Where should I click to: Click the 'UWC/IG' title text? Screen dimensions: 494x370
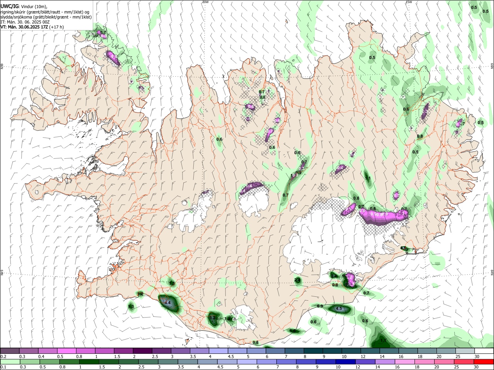pyautogui.click(x=9, y=6)
